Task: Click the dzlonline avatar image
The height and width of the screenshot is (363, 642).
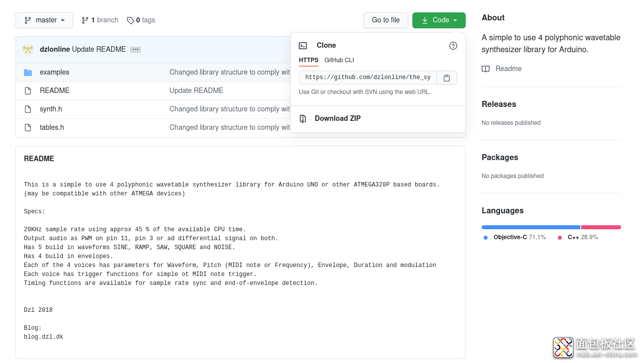Action: [28, 50]
